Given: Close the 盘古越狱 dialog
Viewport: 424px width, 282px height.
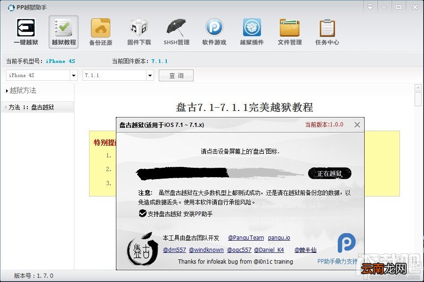Looking at the screenshot, I should pyautogui.click(x=357, y=125).
